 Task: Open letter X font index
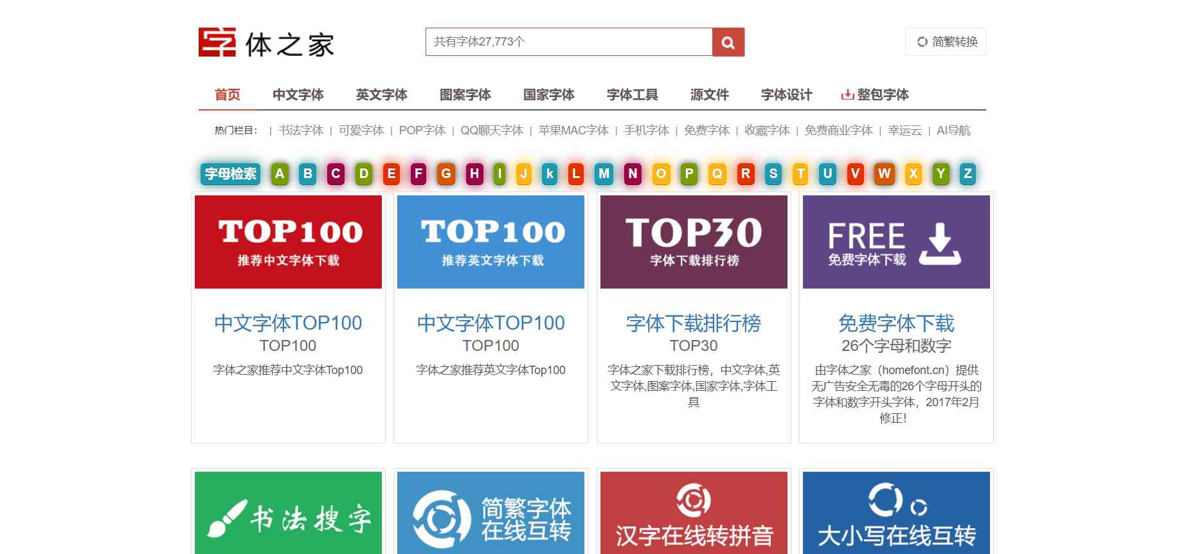point(914,174)
